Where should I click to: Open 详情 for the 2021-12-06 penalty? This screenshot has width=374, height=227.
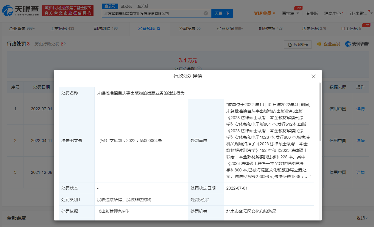pyautogui.click(x=360, y=172)
